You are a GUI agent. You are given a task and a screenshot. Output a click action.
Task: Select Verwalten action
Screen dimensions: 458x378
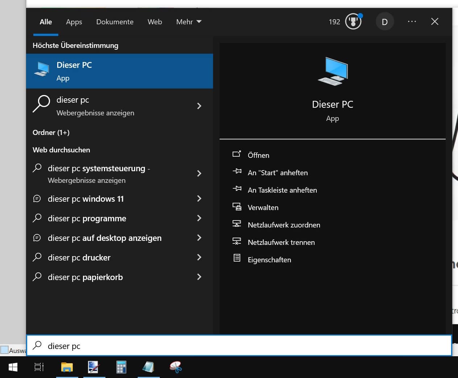click(x=263, y=208)
